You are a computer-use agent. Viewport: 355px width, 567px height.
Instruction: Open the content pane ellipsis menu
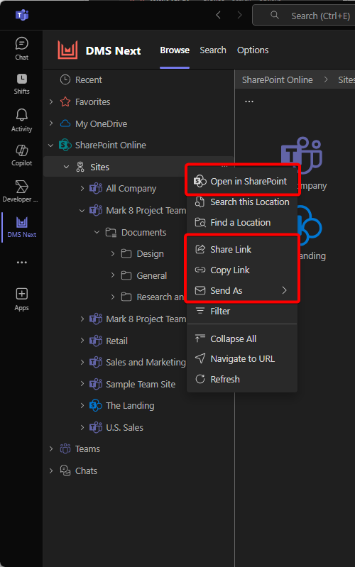tap(249, 101)
